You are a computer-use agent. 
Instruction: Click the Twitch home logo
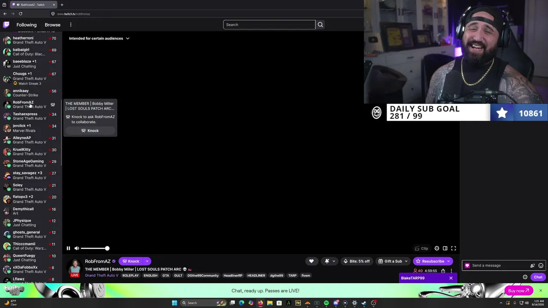6,25
